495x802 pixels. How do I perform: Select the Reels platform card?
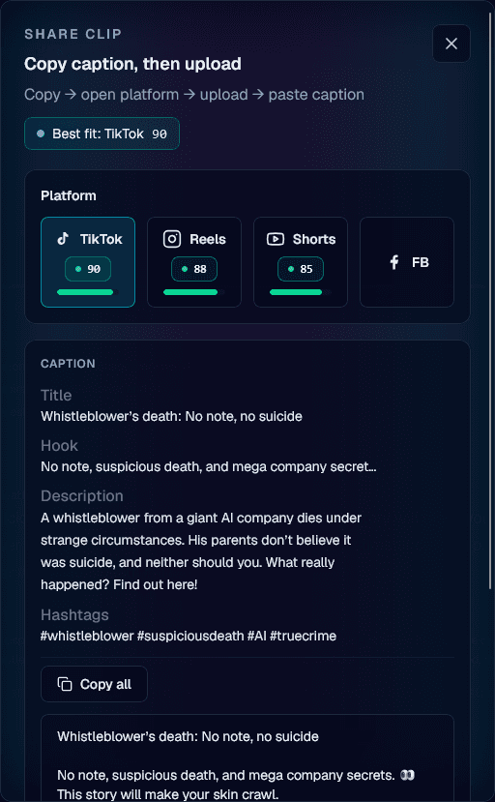click(x=194, y=262)
